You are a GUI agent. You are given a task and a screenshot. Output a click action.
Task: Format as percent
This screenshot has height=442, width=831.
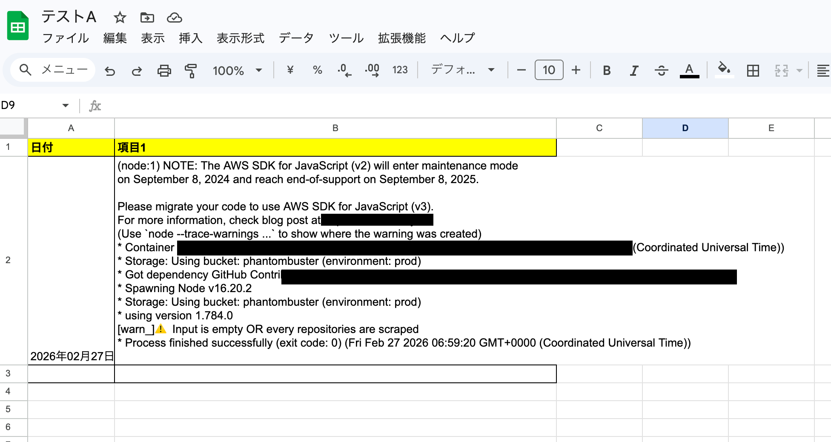(318, 70)
